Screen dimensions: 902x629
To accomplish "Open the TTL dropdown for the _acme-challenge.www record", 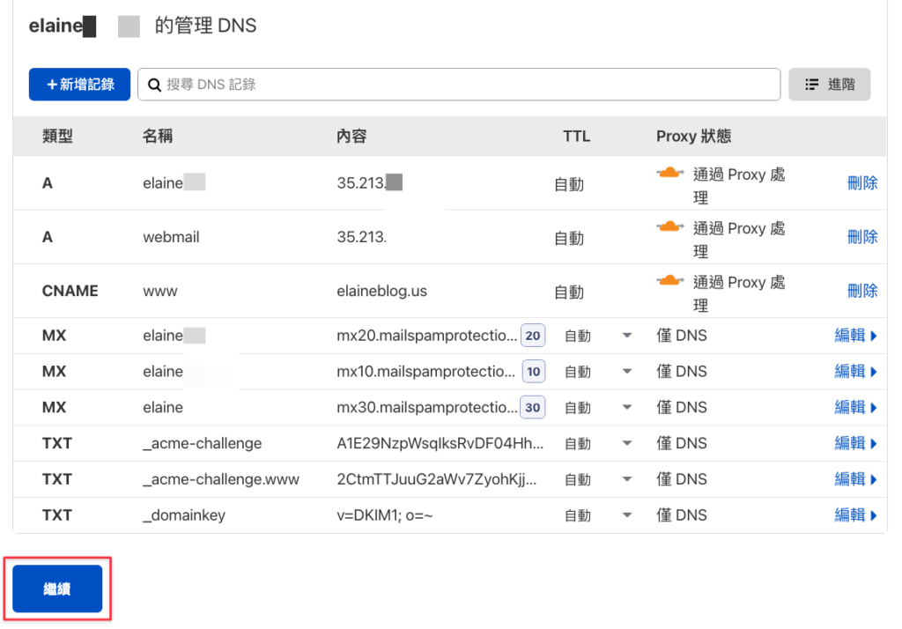I will click(x=627, y=479).
